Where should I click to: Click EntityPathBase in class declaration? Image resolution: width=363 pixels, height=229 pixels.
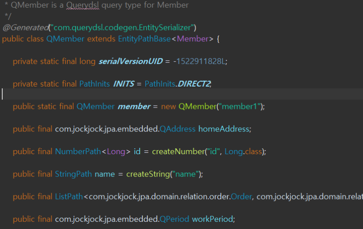click(144, 39)
